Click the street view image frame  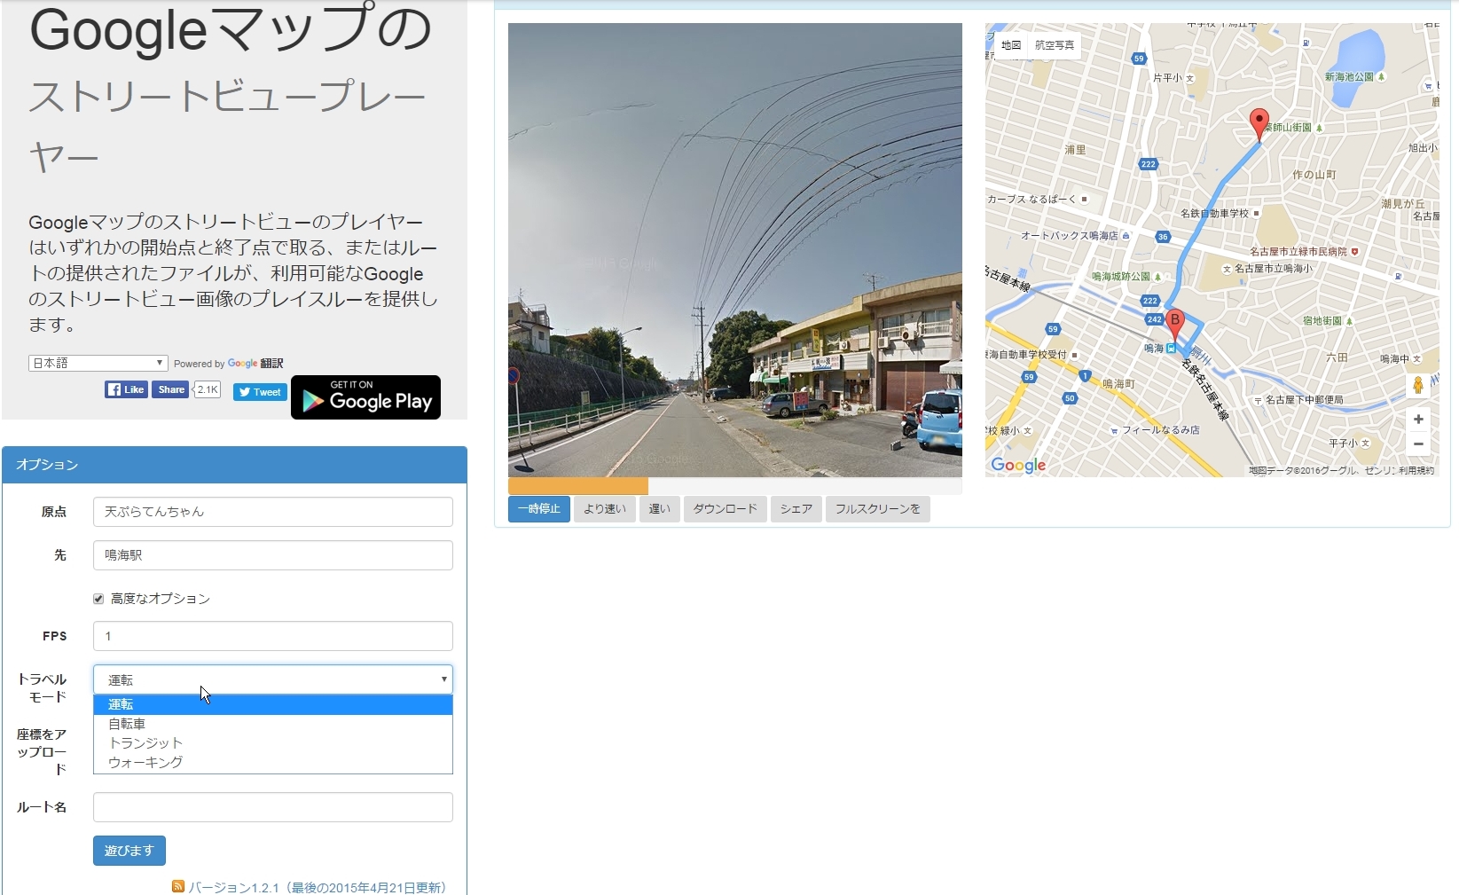coord(735,250)
